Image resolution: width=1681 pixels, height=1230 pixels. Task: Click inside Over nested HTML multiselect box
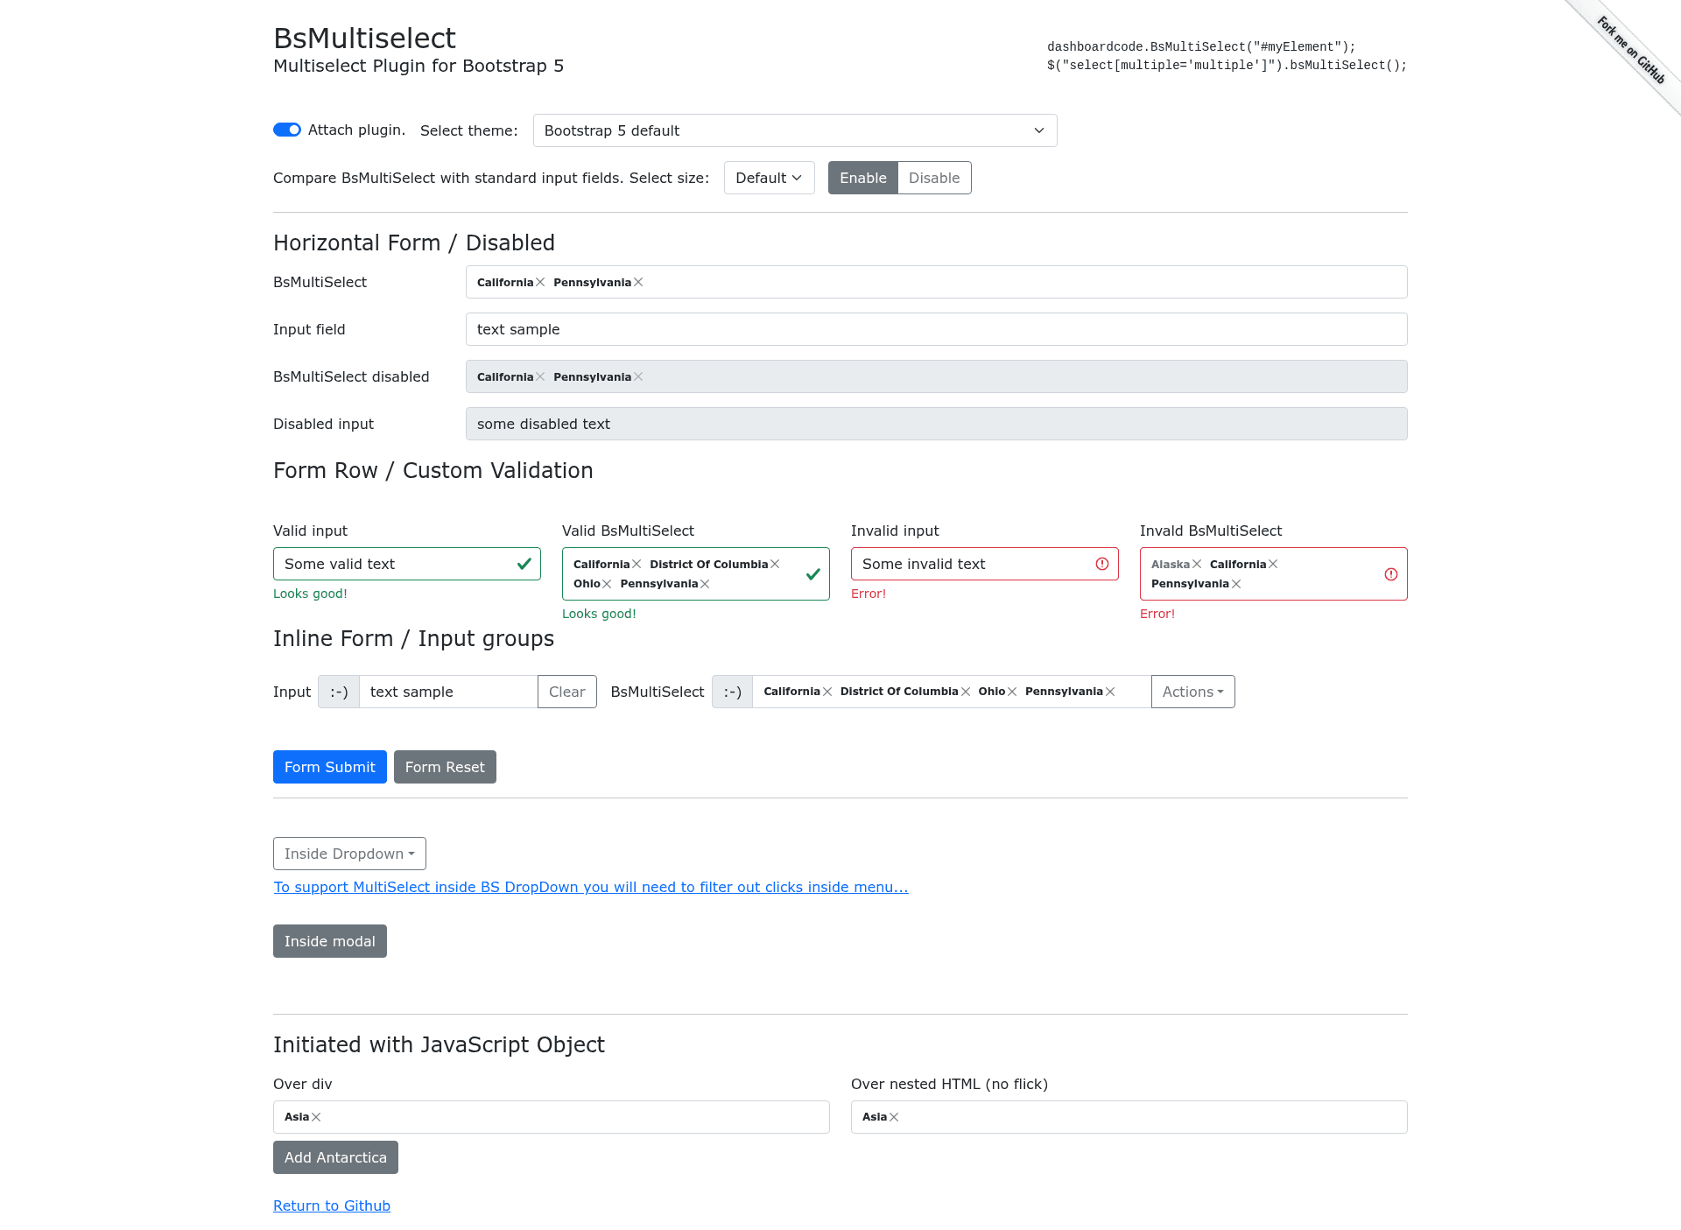[1129, 1117]
